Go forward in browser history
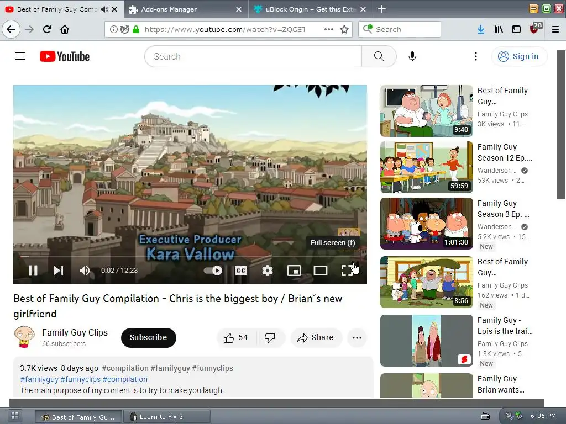The image size is (566, 424). click(x=30, y=29)
